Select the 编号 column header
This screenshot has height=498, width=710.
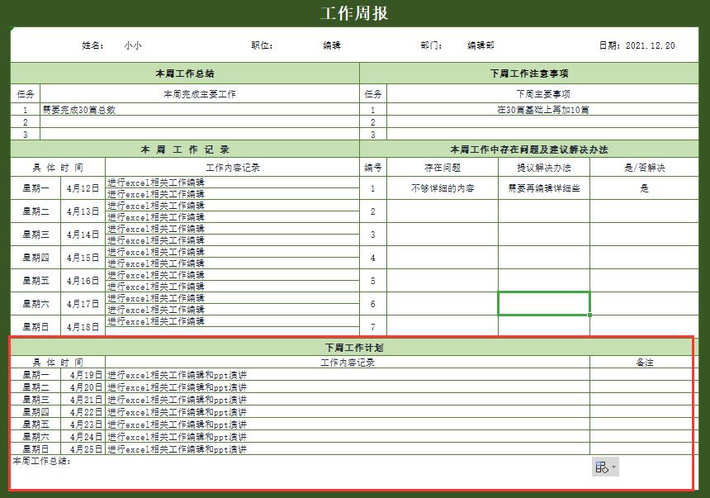click(x=373, y=168)
